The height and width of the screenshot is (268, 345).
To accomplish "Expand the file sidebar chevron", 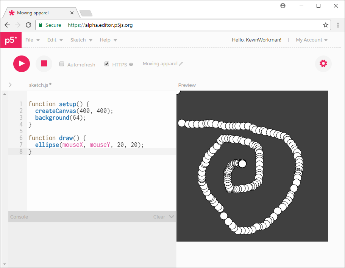I will coord(10,85).
